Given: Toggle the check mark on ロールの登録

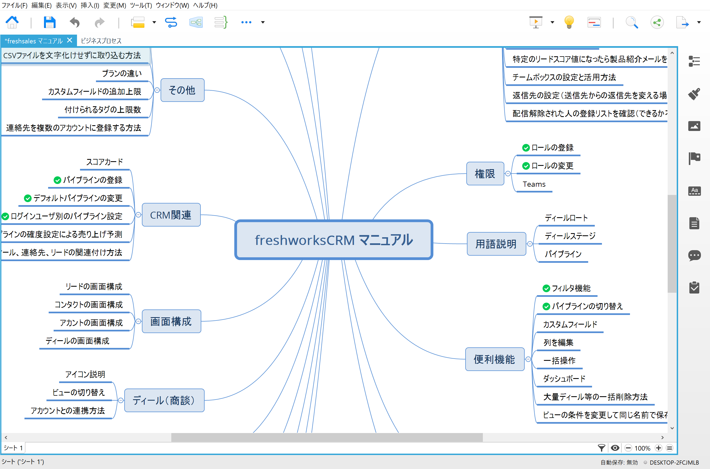Looking at the screenshot, I should click(526, 148).
